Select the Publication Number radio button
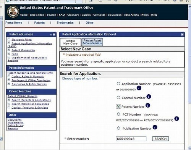The image size is (191, 150). [x=118, y=128]
